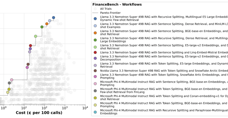This screenshot has width=228, height=118.
Task: Click legend text mentioning Paraphrase-Multilingual
Action: pos(164,112)
